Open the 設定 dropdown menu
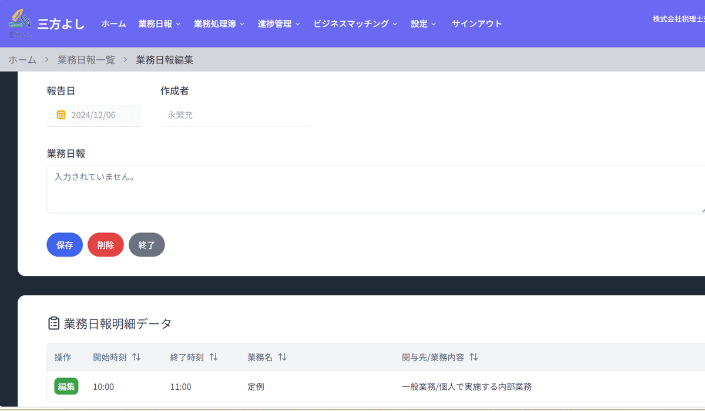The width and height of the screenshot is (705, 411). (423, 23)
